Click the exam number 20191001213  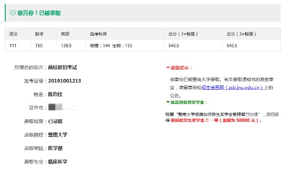tap(64, 81)
